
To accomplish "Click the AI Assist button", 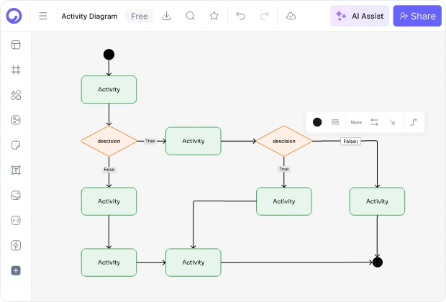I will [360, 16].
